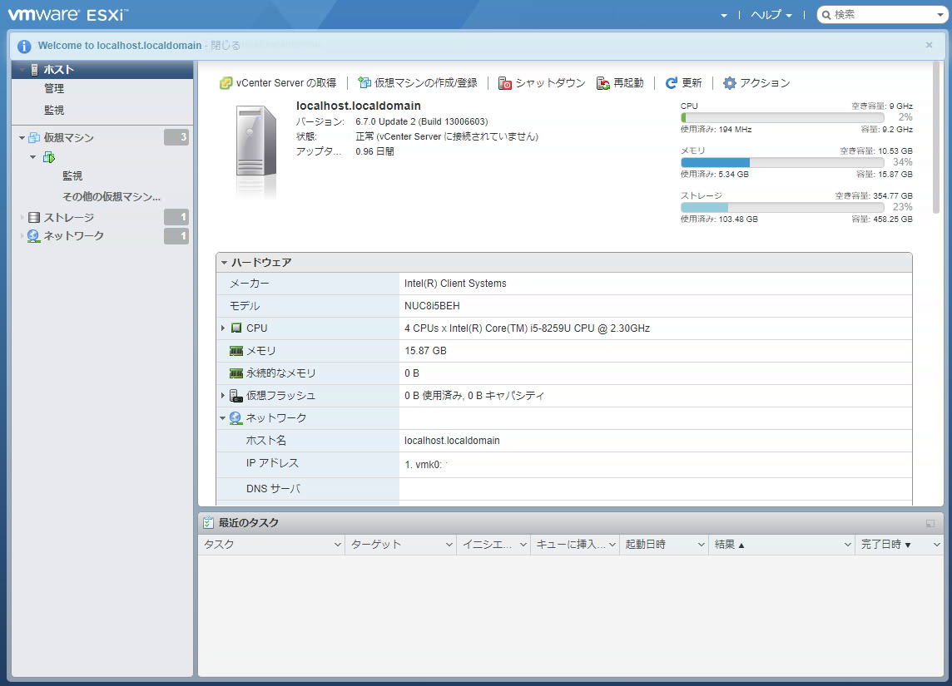Click the ネットワーク globe icon in hardware panel

236,418
